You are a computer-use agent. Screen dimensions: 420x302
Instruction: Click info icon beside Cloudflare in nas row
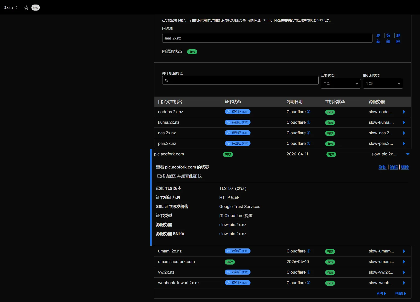click(x=309, y=133)
